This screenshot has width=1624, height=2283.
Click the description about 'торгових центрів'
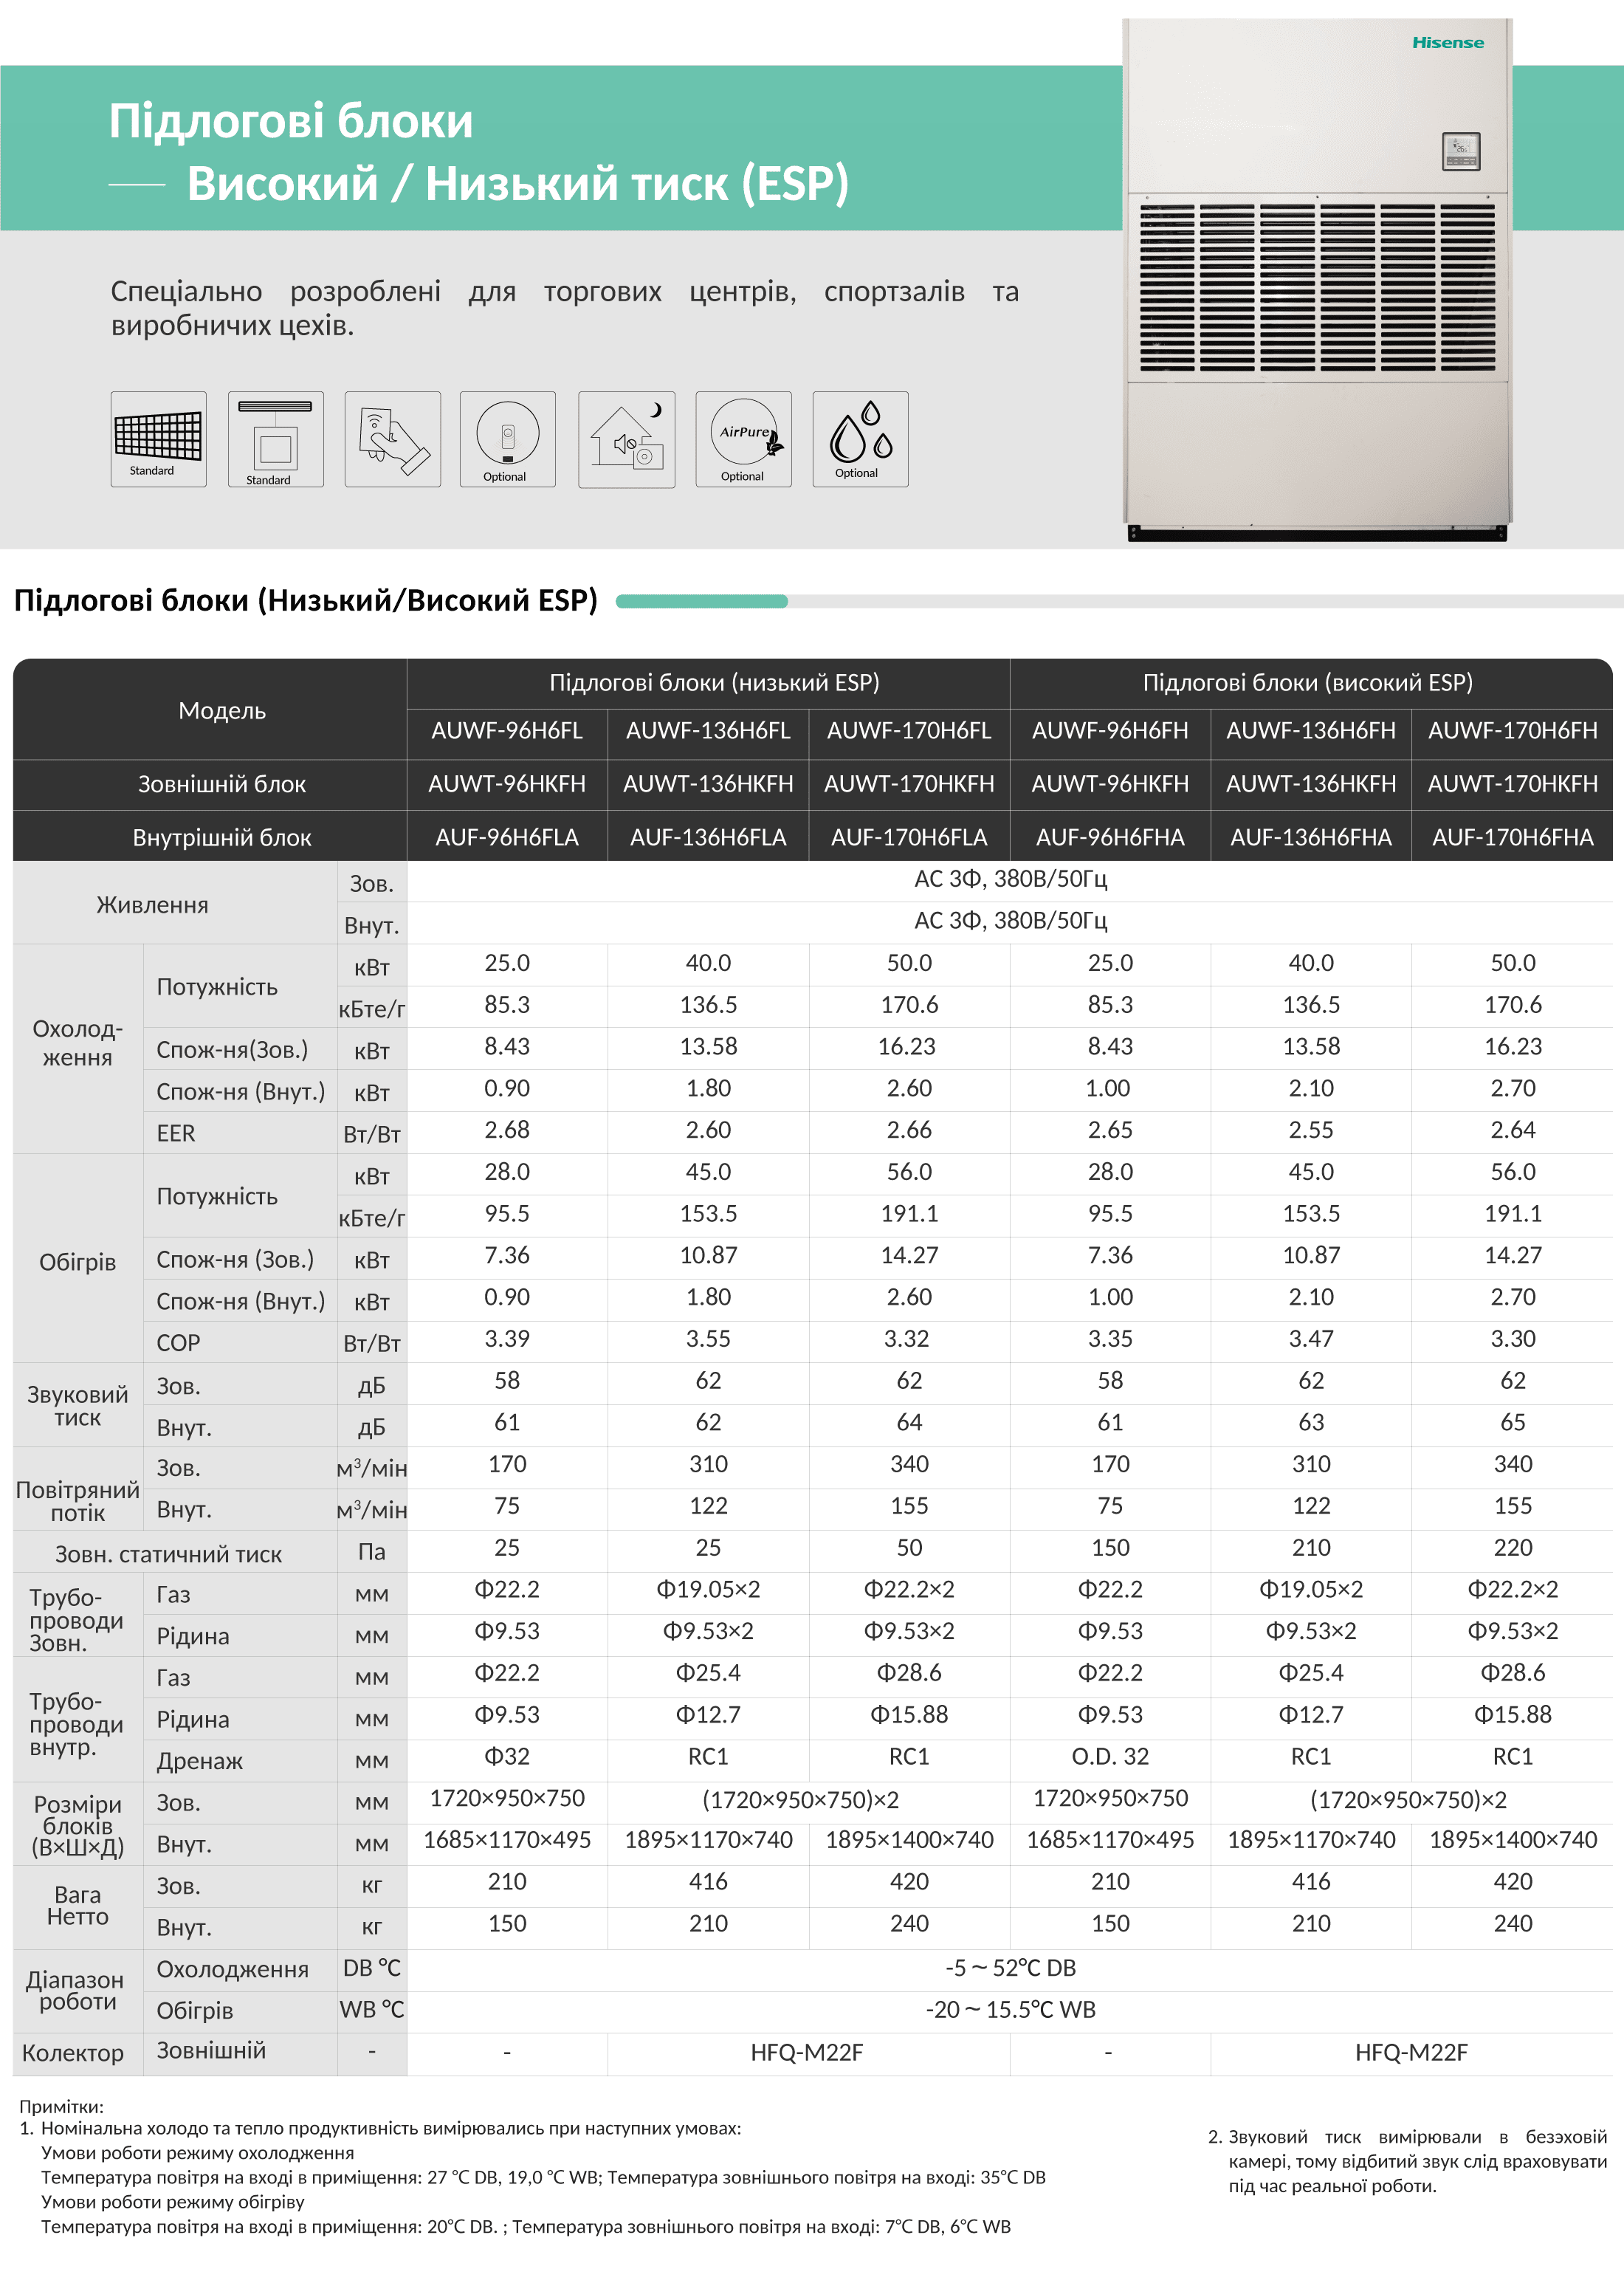(x=564, y=308)
